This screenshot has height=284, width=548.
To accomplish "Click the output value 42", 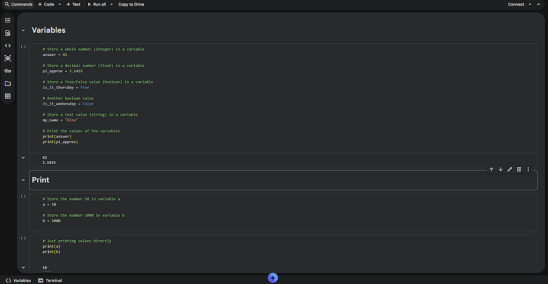I will coord(45,157).
